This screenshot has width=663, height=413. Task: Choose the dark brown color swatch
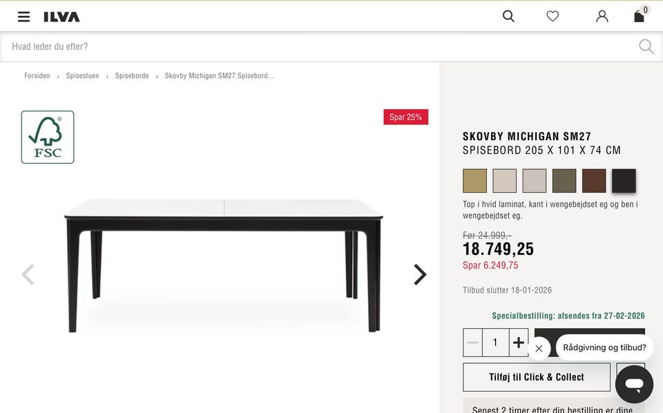click(x=594, y=181)
